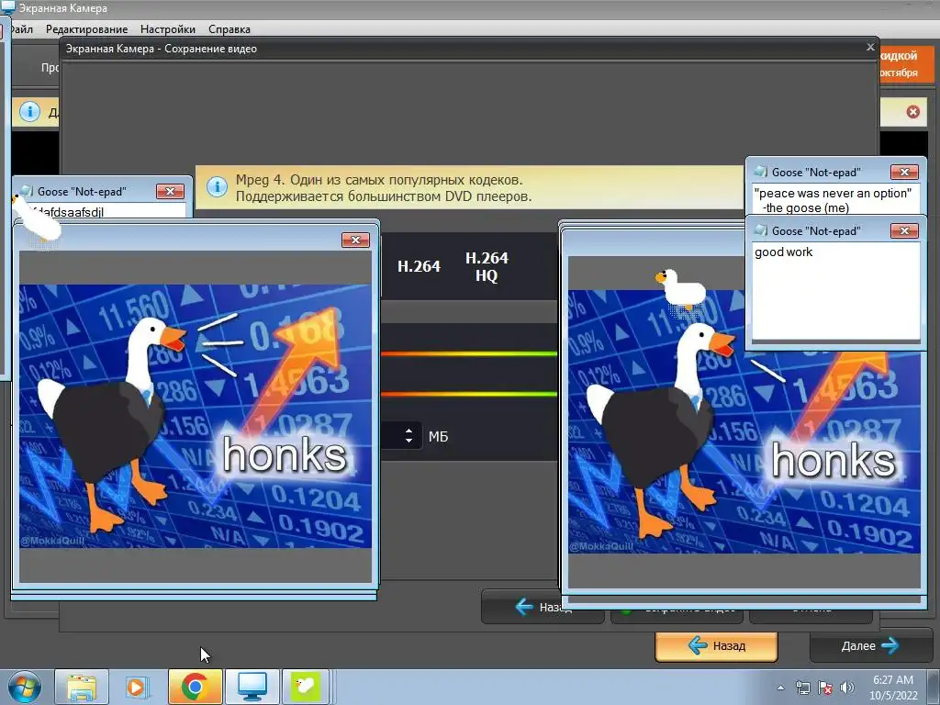Viewport: 940px width, 705px height.
Task: Open the Справка menu
Action: (229, 28)
